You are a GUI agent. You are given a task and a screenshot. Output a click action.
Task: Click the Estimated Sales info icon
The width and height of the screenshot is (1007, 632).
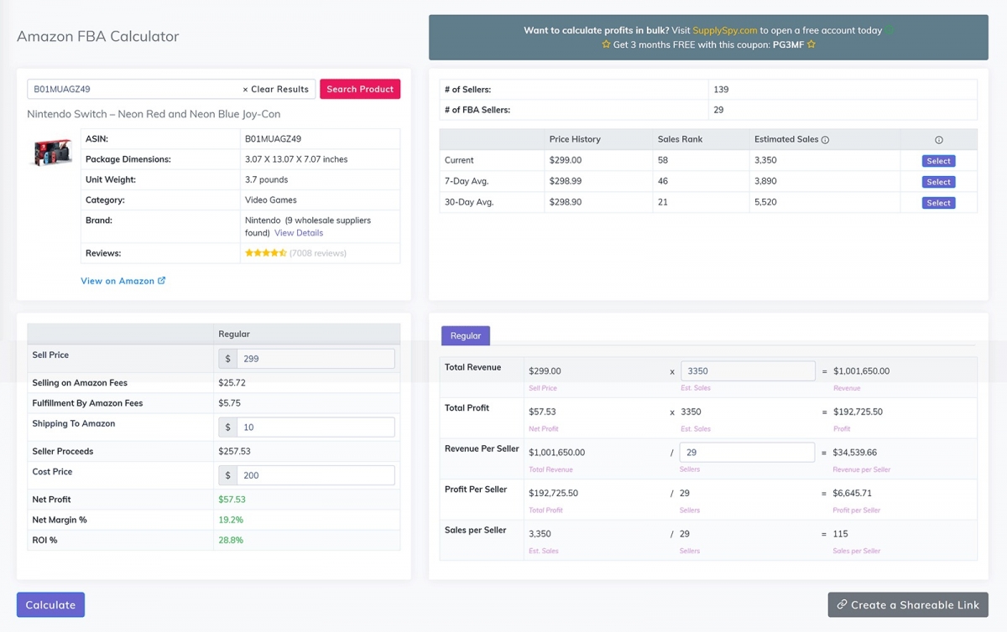coord(825,140)
